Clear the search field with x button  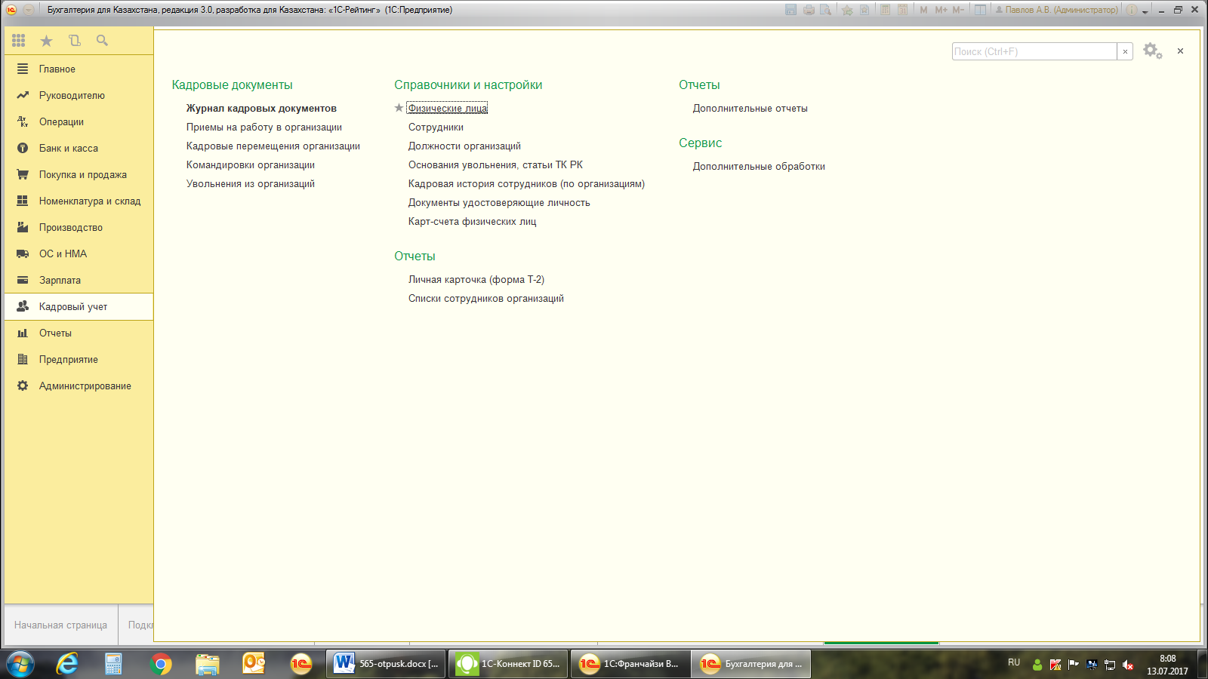1125,51
